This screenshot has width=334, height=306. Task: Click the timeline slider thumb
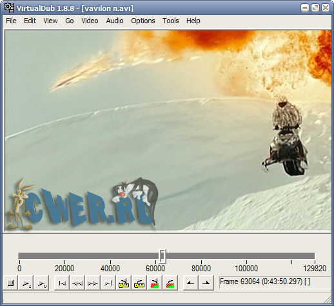pos(162,256)
